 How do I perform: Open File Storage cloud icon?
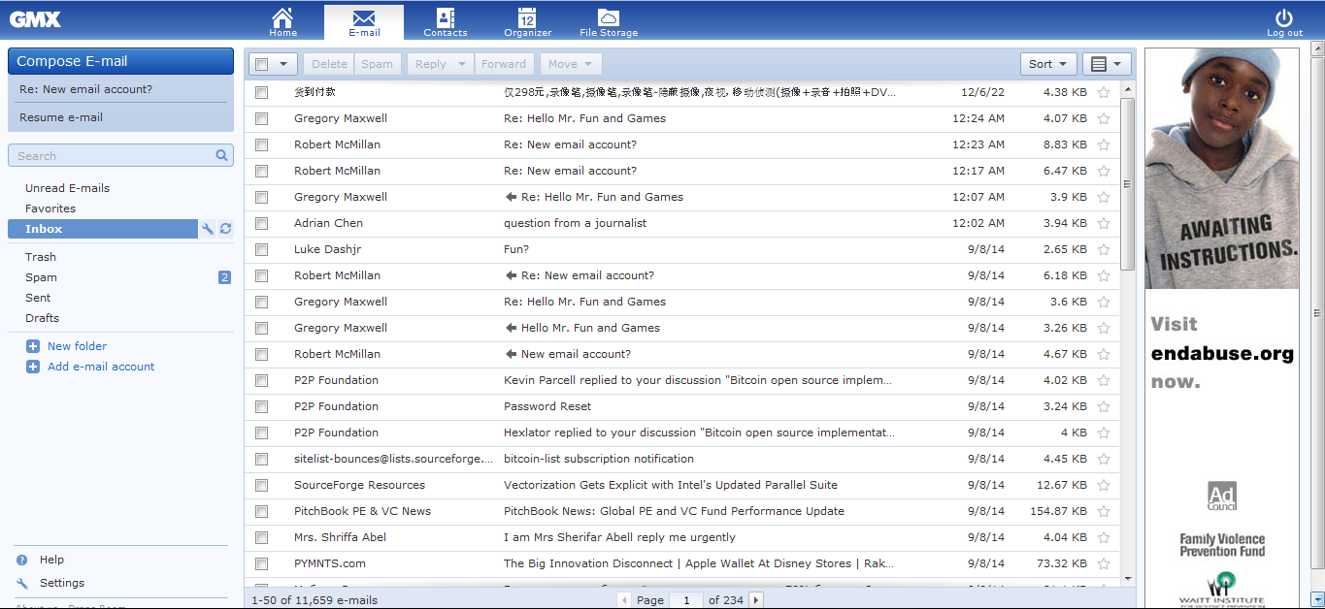[609, 18]
